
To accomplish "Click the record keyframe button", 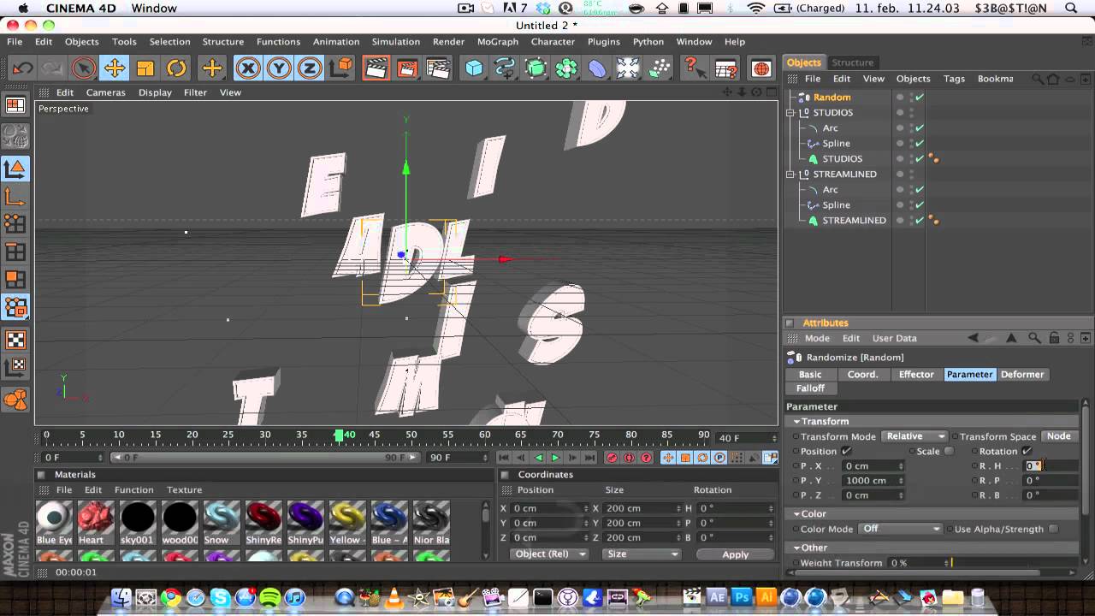I will (612, 458).
